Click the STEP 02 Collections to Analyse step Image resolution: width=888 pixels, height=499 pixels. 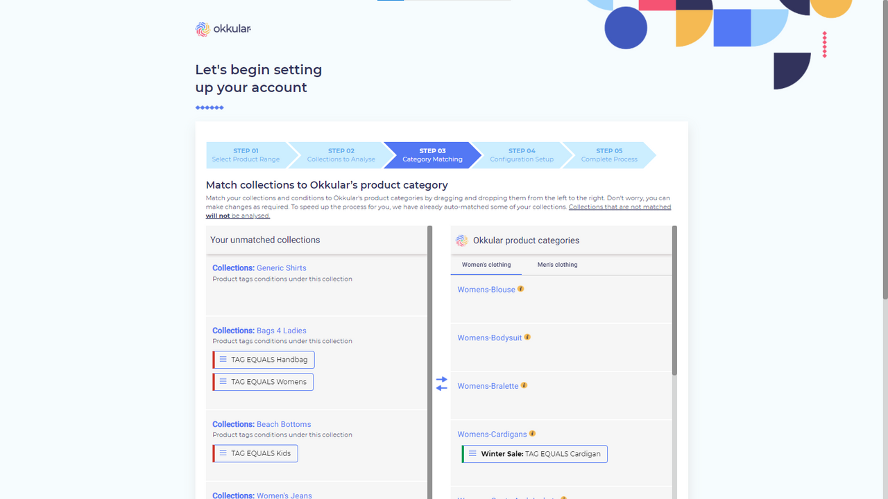coord(341,155)
